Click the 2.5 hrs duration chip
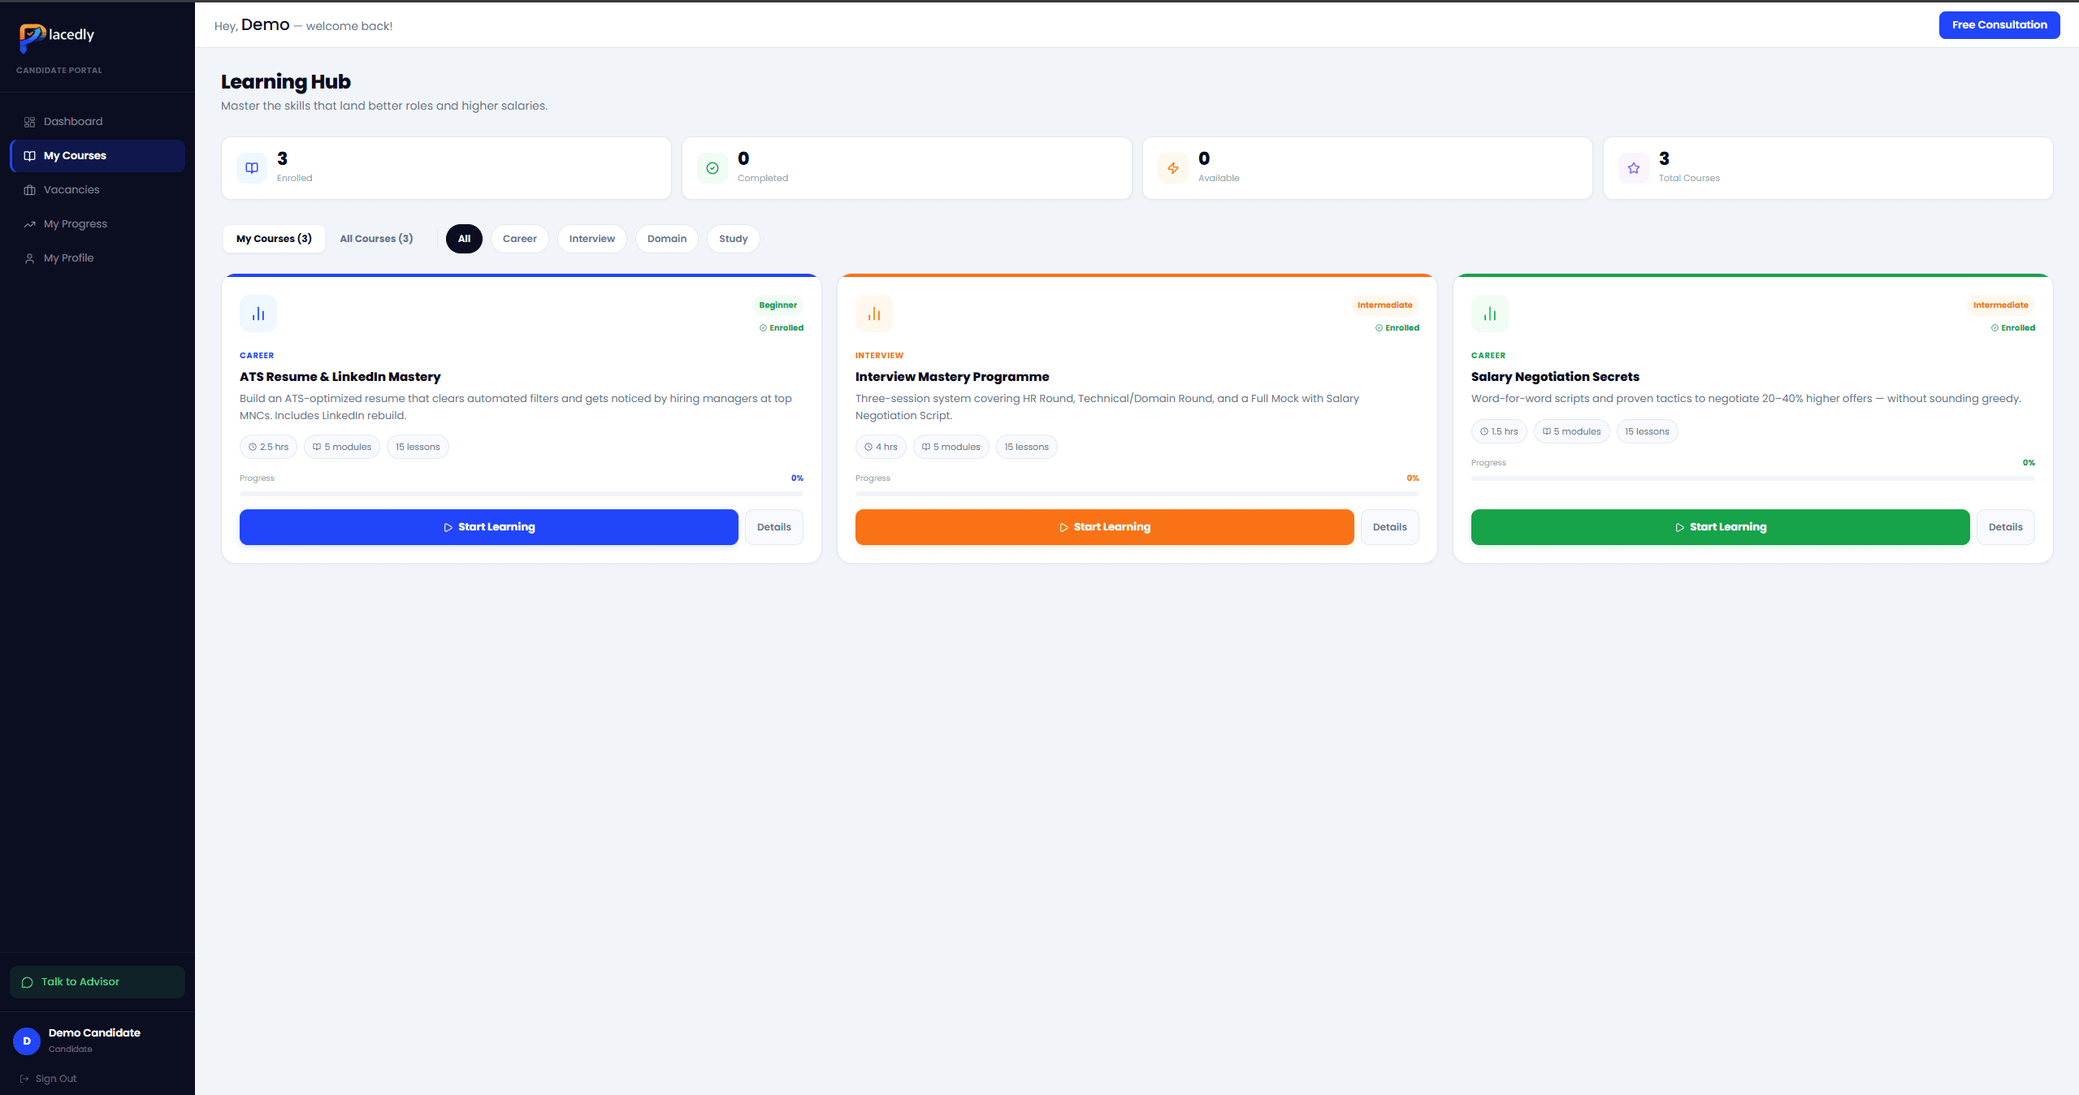 tap(269, 448)
